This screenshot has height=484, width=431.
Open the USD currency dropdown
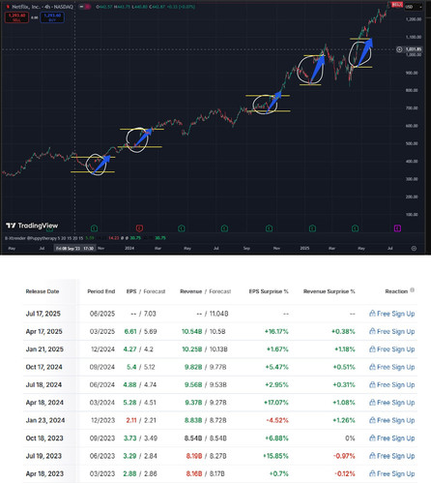click(414, 7)
